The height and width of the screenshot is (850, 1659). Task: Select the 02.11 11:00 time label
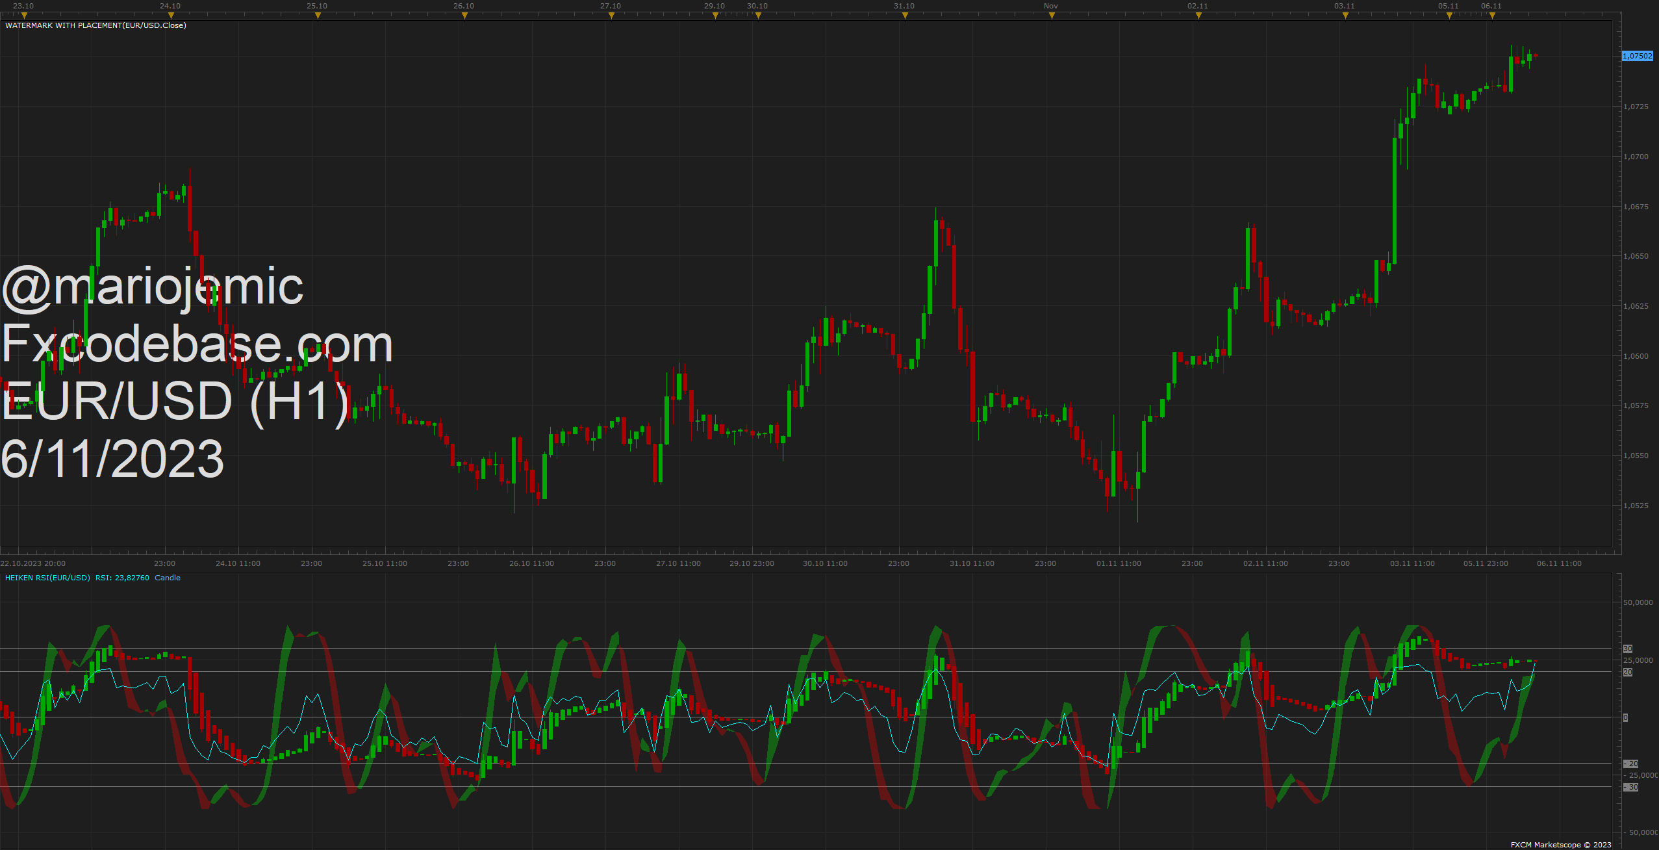point(1265,563)
